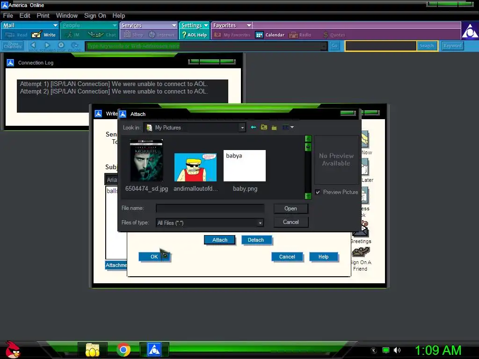Expand the Mail dropdown menu

[x=55, y=25]
